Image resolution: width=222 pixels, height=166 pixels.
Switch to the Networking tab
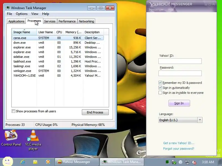point(86,21)
